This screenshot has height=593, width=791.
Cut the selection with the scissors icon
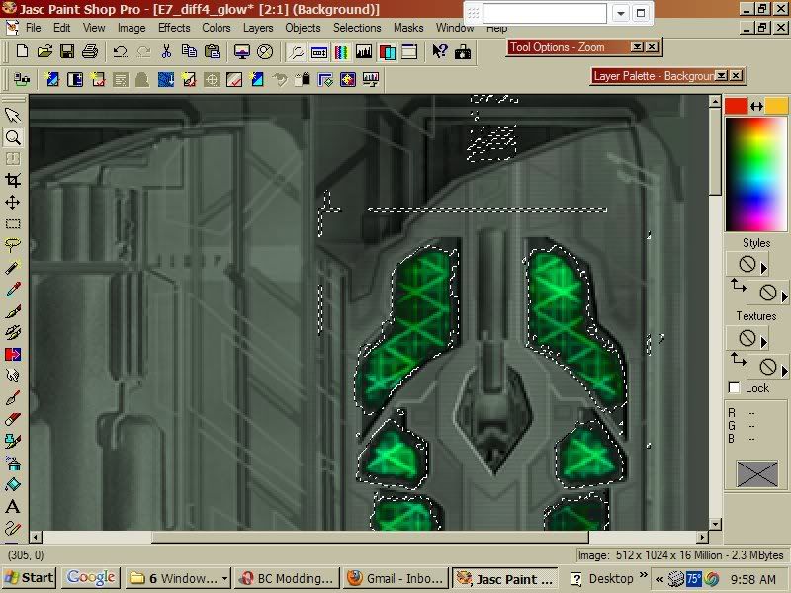point(166,51)
